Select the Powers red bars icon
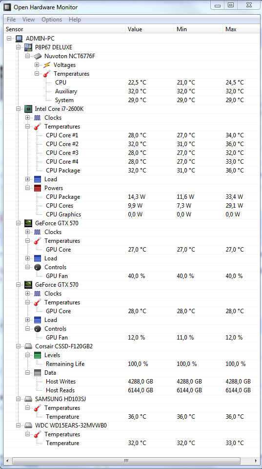 [38, 188]
